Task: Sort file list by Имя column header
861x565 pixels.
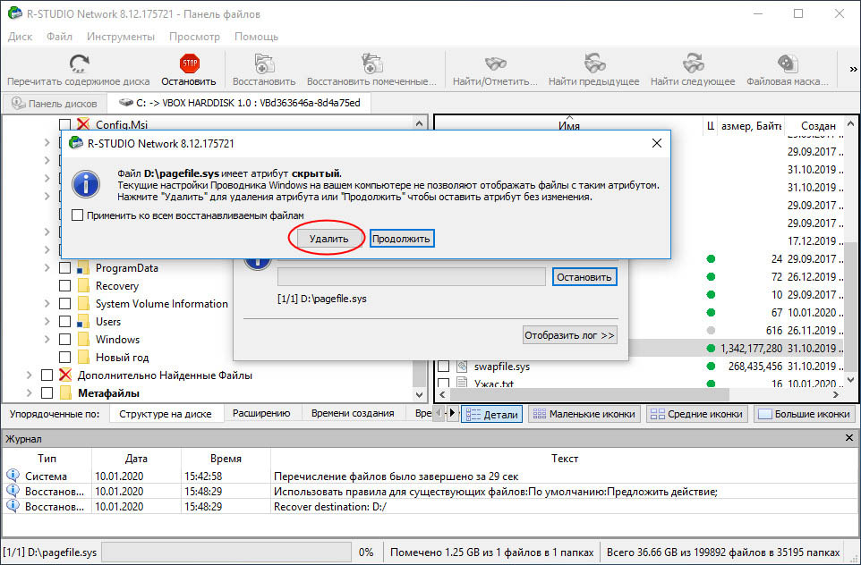Action: point(569,126)
